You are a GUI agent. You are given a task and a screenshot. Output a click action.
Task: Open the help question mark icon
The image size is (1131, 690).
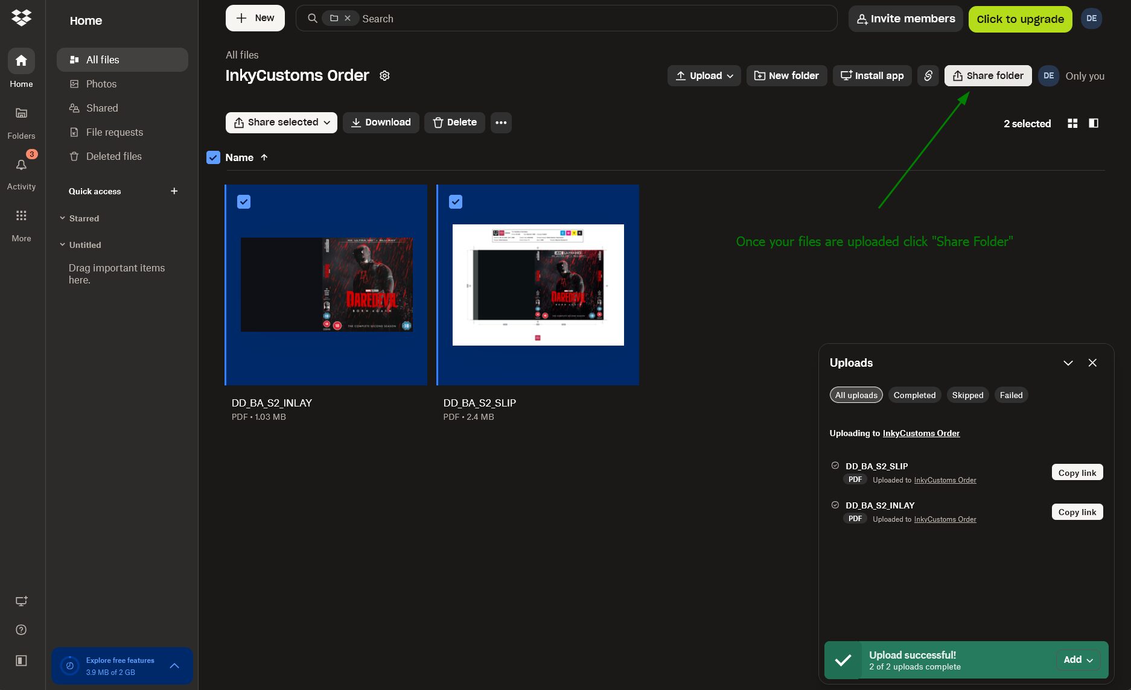(x=21, y=630)
